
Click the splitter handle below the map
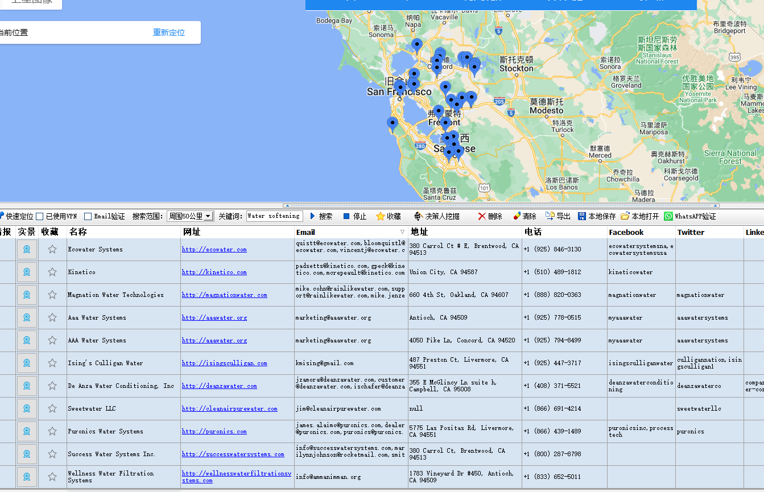tap(501, 205)
